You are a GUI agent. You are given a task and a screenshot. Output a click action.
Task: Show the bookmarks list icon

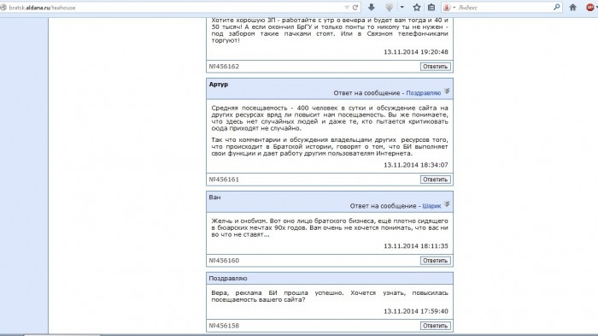click(x=431, y=7)
